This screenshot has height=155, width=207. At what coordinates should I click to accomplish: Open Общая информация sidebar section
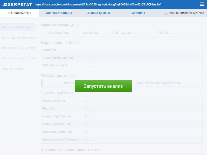coord(18,27)
